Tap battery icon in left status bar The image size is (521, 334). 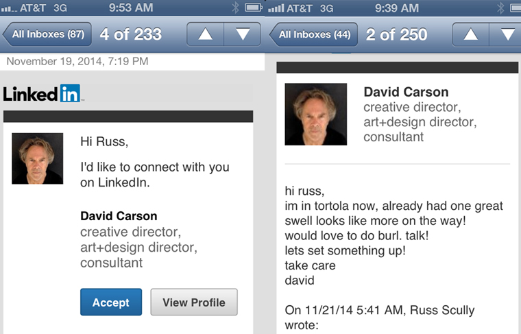(x=254, y=8)
